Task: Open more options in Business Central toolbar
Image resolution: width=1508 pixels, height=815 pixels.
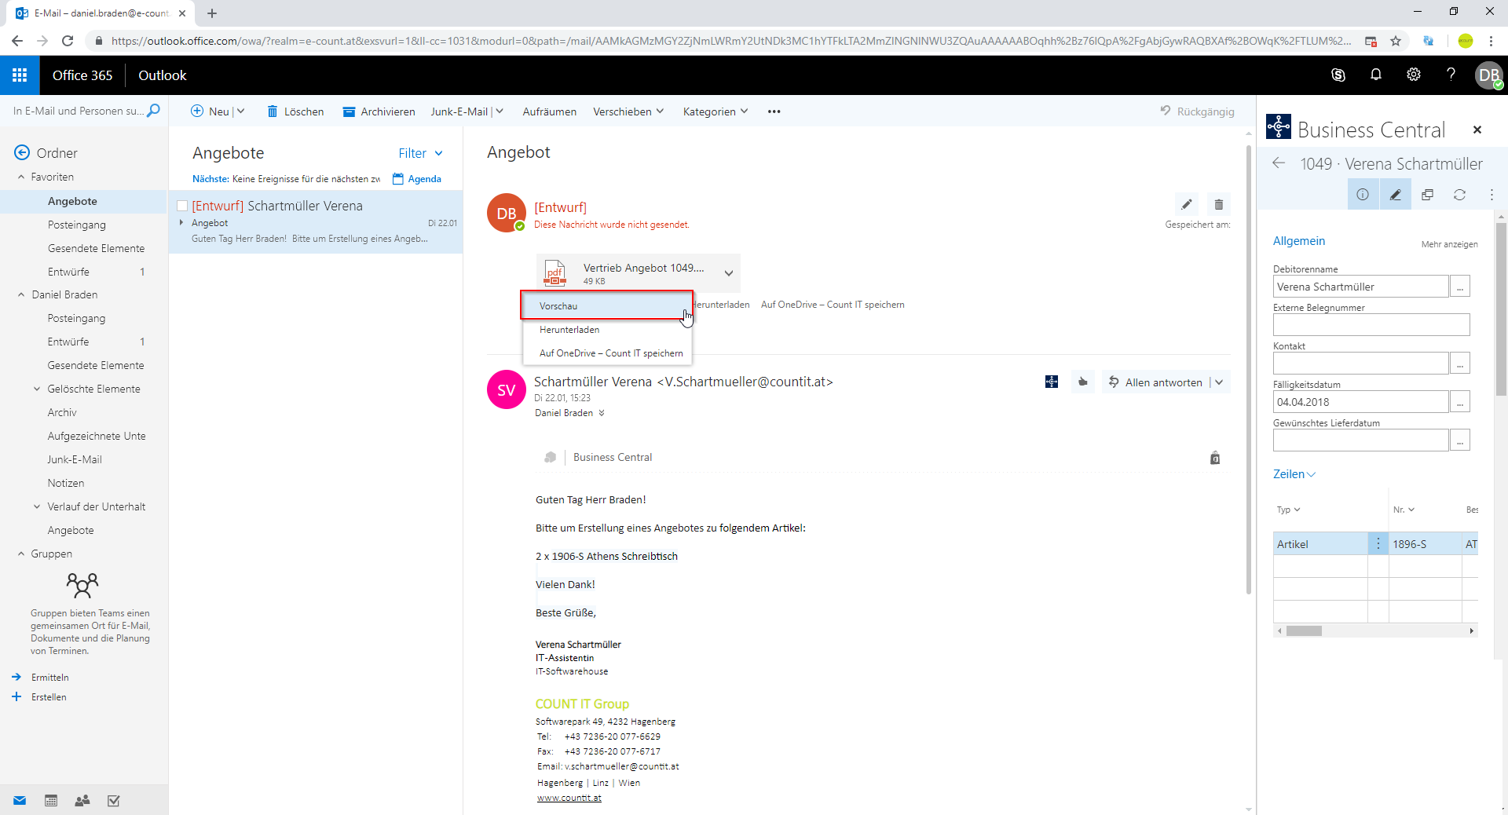Action: point(1492,195)
